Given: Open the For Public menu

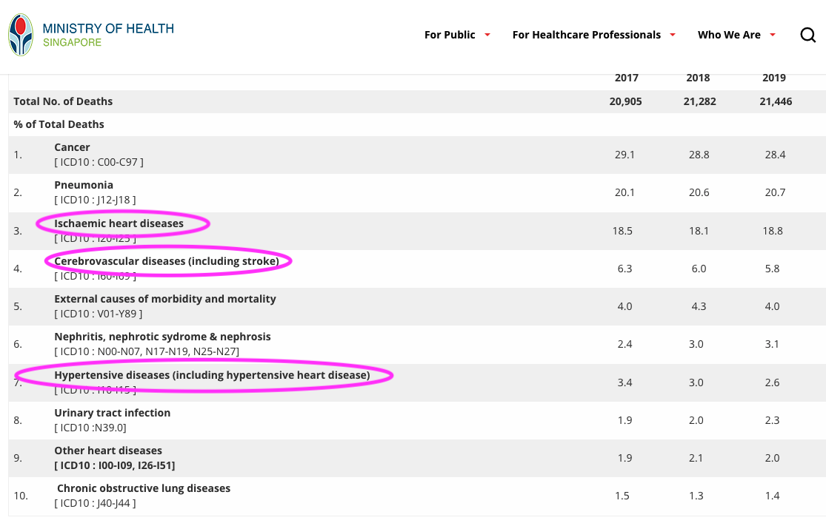Looking at the screenshot, I should pos(450,35).
